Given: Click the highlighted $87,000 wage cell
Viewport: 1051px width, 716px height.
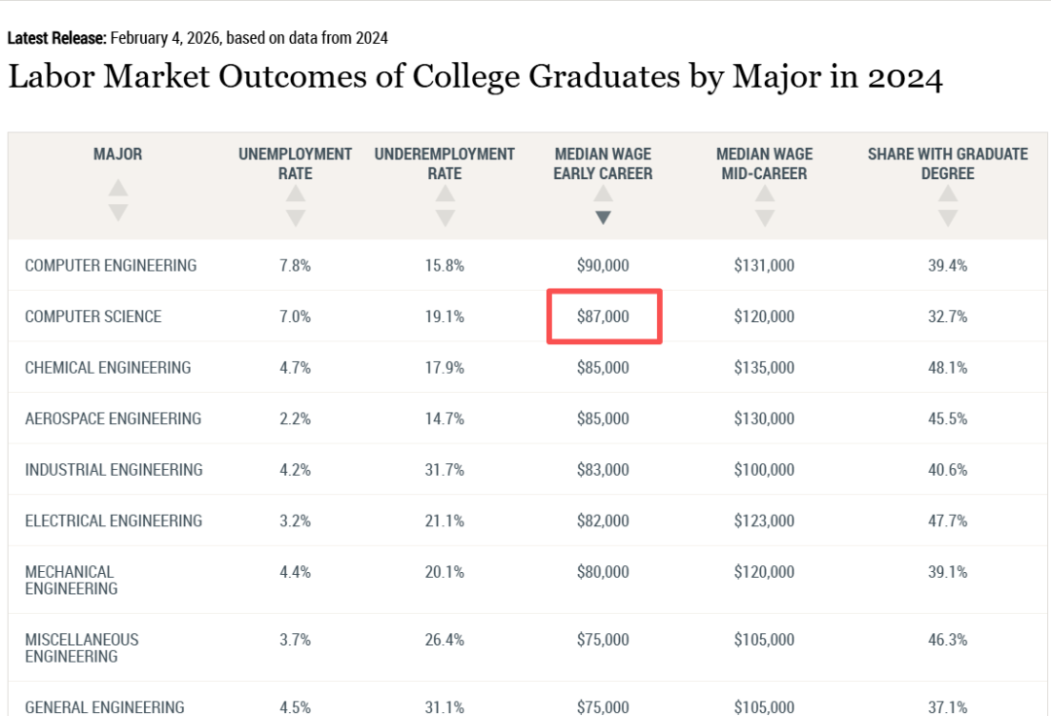Looking at the screenshot, I should pyautogui.click(x=603, y=316).
